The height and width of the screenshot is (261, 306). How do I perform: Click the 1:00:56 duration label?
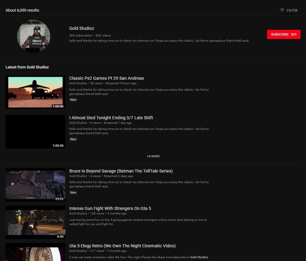coord(58,146)
